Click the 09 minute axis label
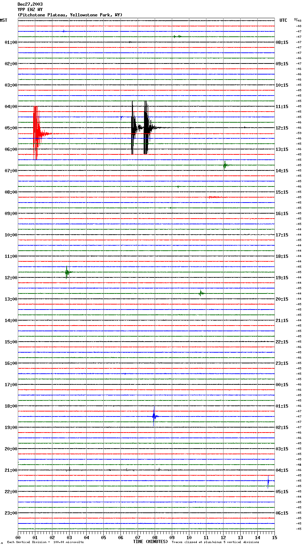 click(172, 537)
